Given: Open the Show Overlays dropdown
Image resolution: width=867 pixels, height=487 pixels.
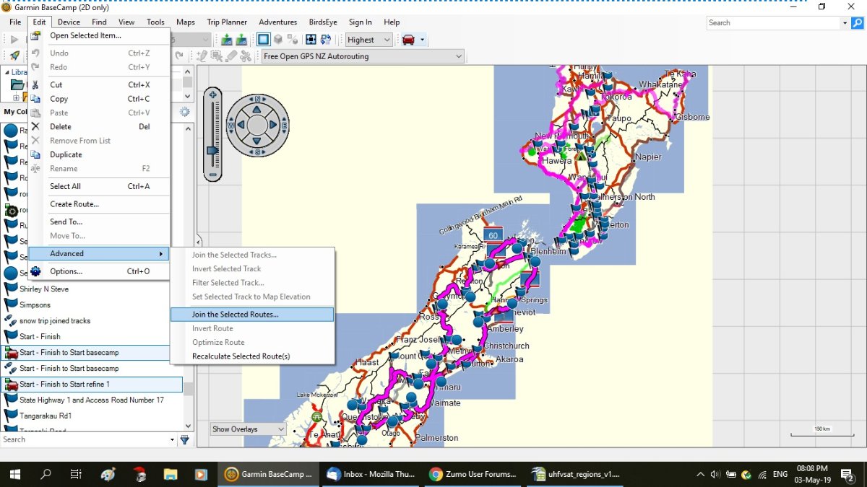Looking at the screenshot, I should 248,429.
